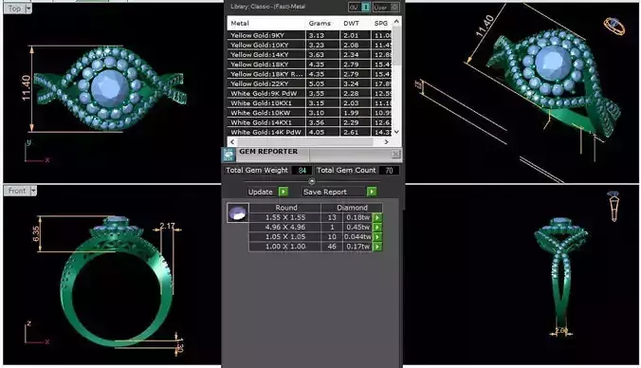Click the 2.17 dimension in Front viewport
The image size is (641, 368).
[167, 226]
